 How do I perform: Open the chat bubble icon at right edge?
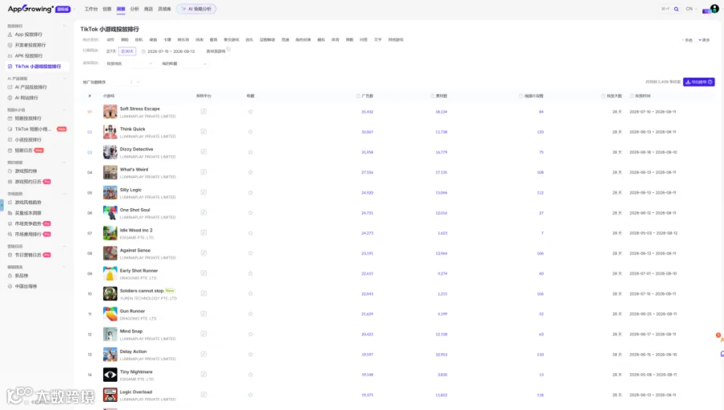point(722,354)
